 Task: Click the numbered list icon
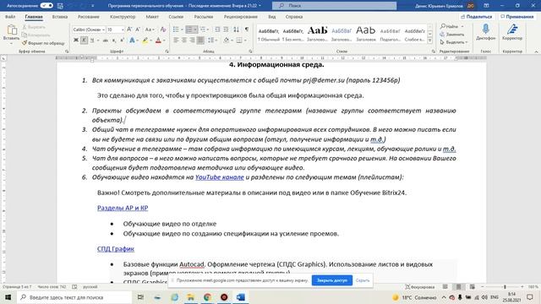coord(189,30)
